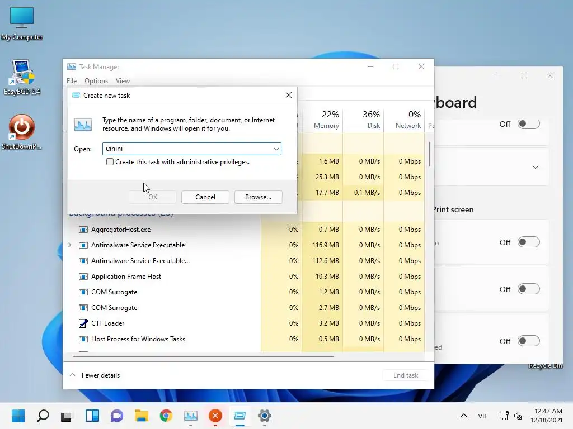
Task: Click the CTF Loader process icon
Action: 83,323
